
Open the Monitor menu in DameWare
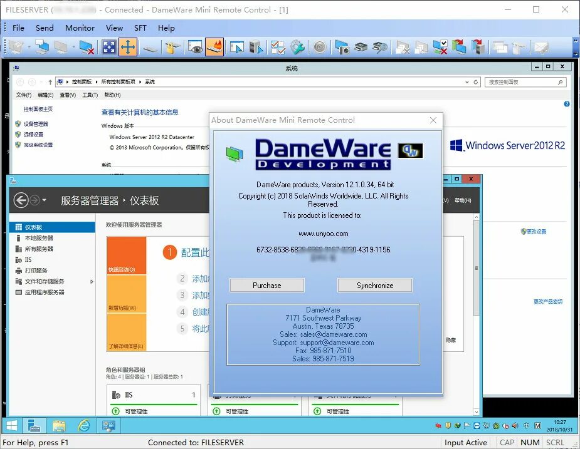coord(80,28)
